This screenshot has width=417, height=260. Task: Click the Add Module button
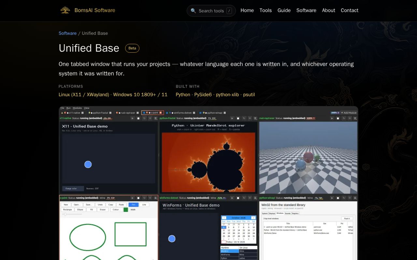point(349,113)
